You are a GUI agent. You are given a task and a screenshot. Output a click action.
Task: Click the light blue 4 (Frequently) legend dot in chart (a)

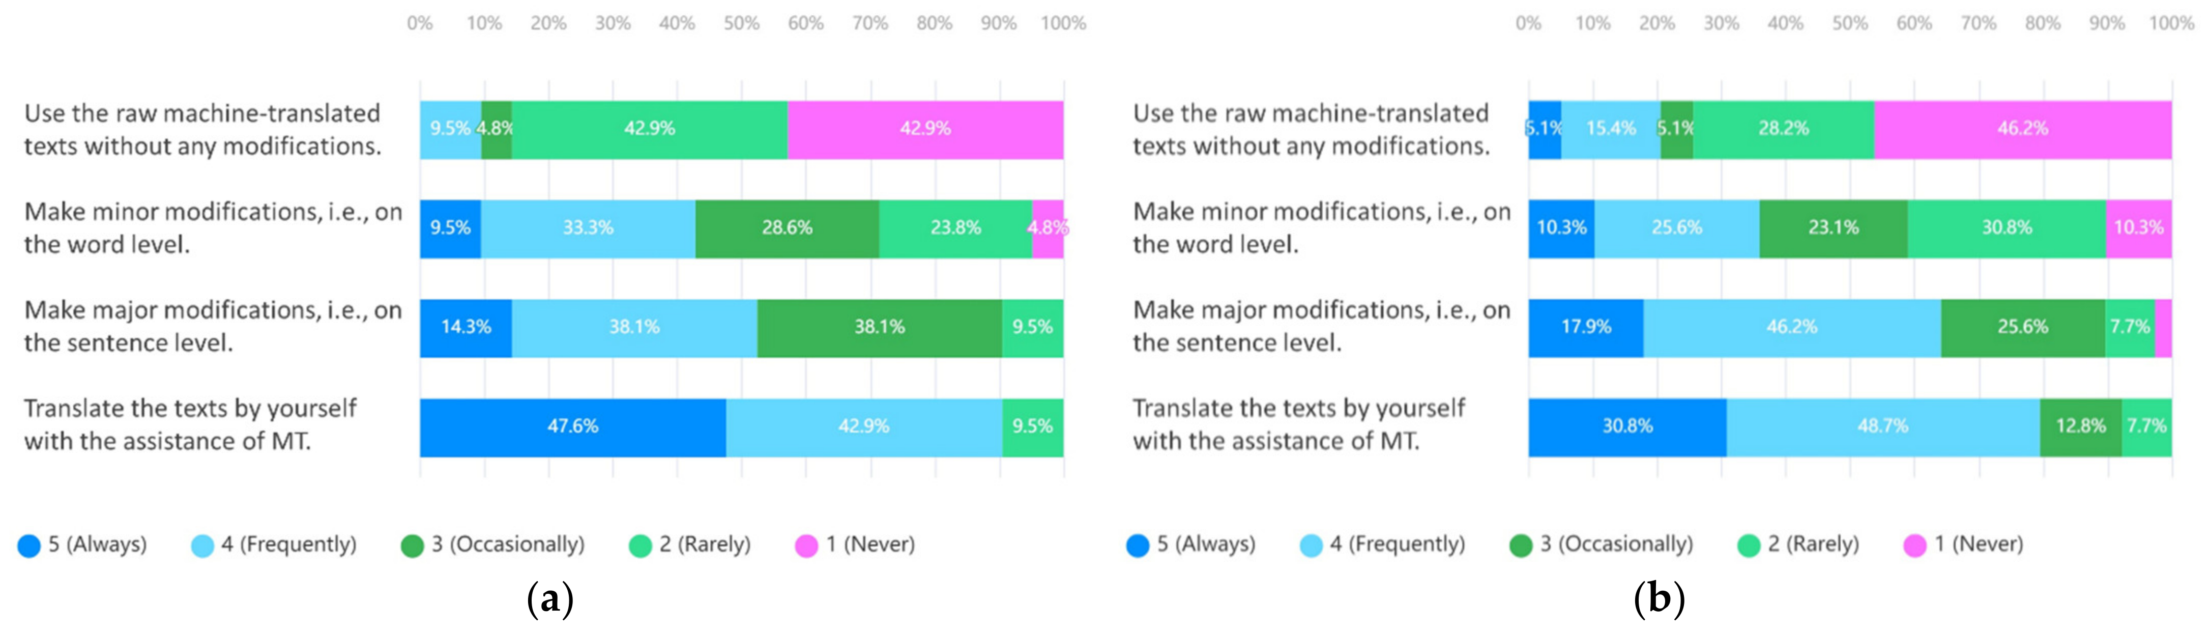pyautogui.click(x=202, y=545)
